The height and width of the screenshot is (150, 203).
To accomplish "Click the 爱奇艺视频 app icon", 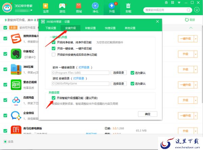I will coord(16,84).
